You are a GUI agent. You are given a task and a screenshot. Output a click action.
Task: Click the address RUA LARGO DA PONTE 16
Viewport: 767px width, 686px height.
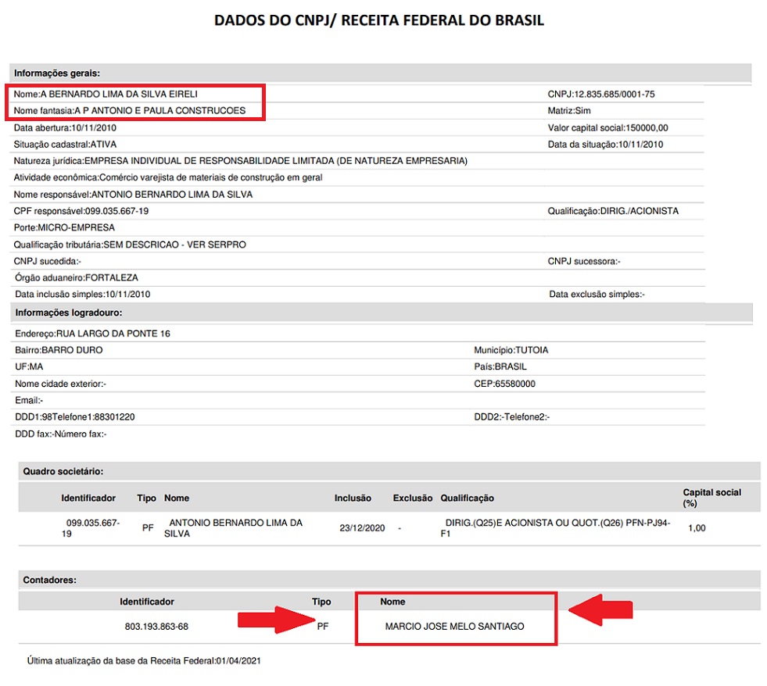92,334
